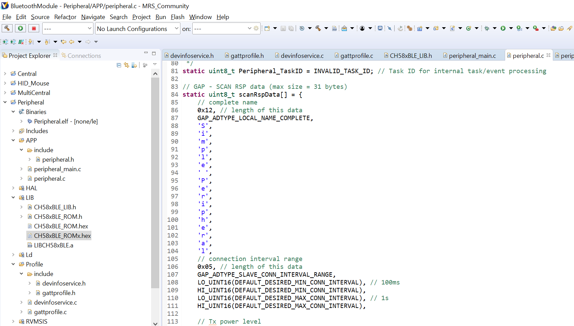Collapse the Peripheral project node

[x=5, y=102]
